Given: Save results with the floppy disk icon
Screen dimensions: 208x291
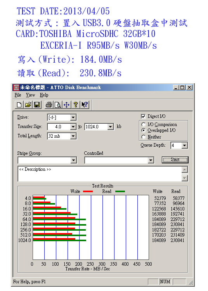Looking at the screenshot, I should [x=37, y=105].
